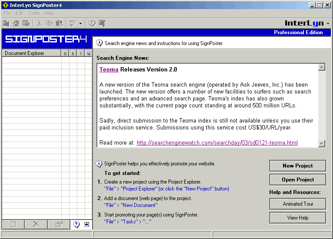Minimize the SignPoster4 window
Viewport: 333px width, 239px height.
tap(312, 5)
